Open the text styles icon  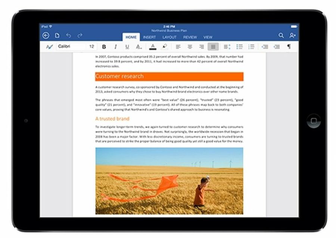(49, 47)
